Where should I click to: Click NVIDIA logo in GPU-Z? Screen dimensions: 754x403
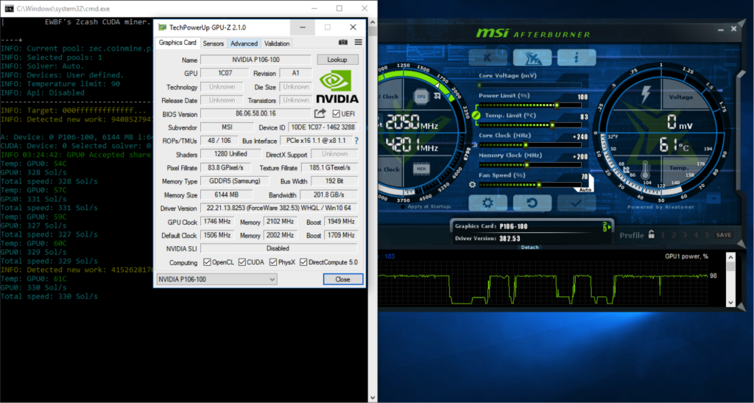[x=337, y=86]
